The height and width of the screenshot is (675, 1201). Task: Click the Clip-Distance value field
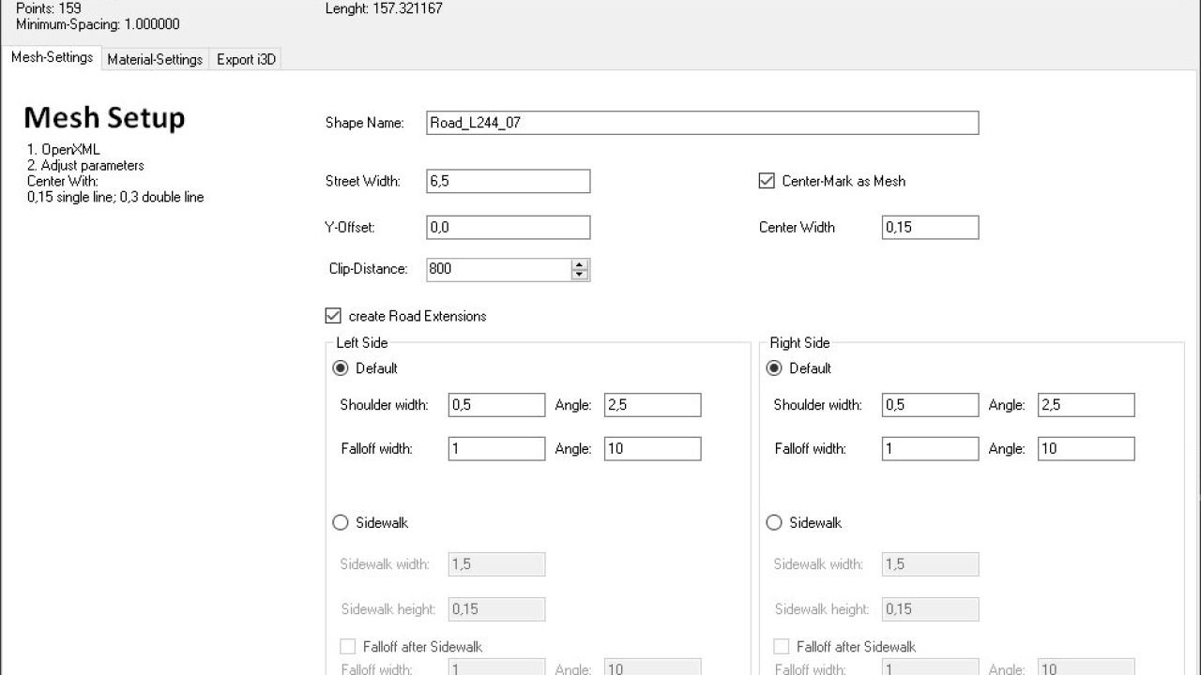pyautogui.click(x=497, y=269)
